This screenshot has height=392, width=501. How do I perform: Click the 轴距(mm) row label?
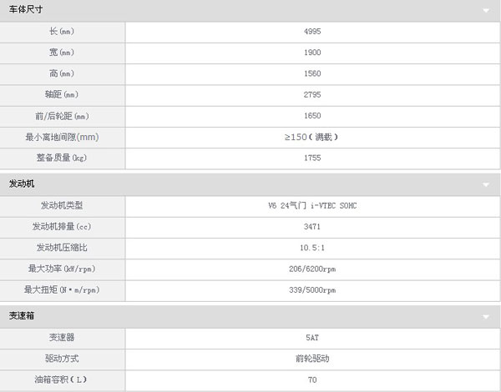tap(62, 94)
